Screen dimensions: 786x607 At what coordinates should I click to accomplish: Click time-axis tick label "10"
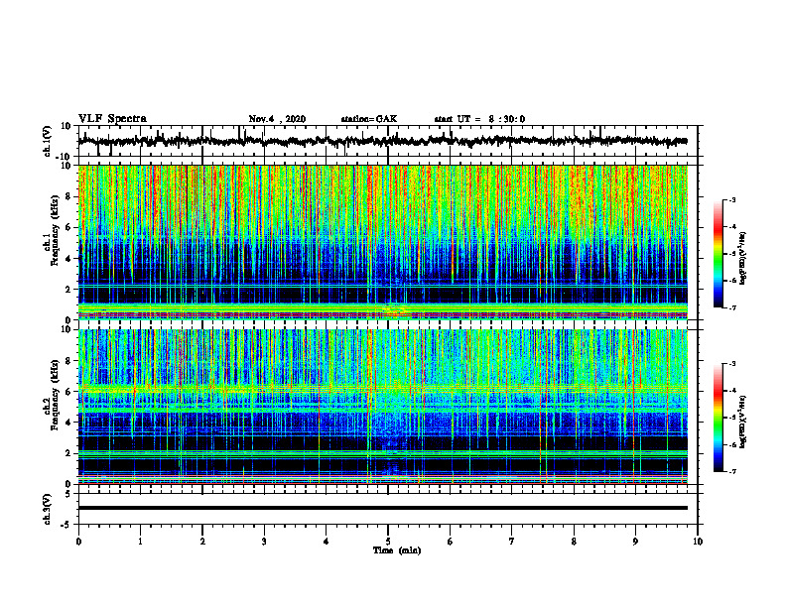click(698, 542)
